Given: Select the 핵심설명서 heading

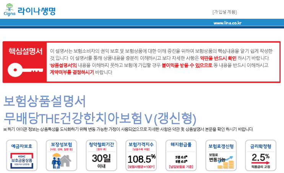Looking at the screenshot, I should pos(26,51).
